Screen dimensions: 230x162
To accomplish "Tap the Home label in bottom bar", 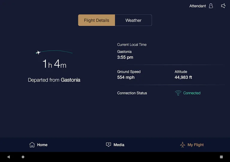I will 42,145.
